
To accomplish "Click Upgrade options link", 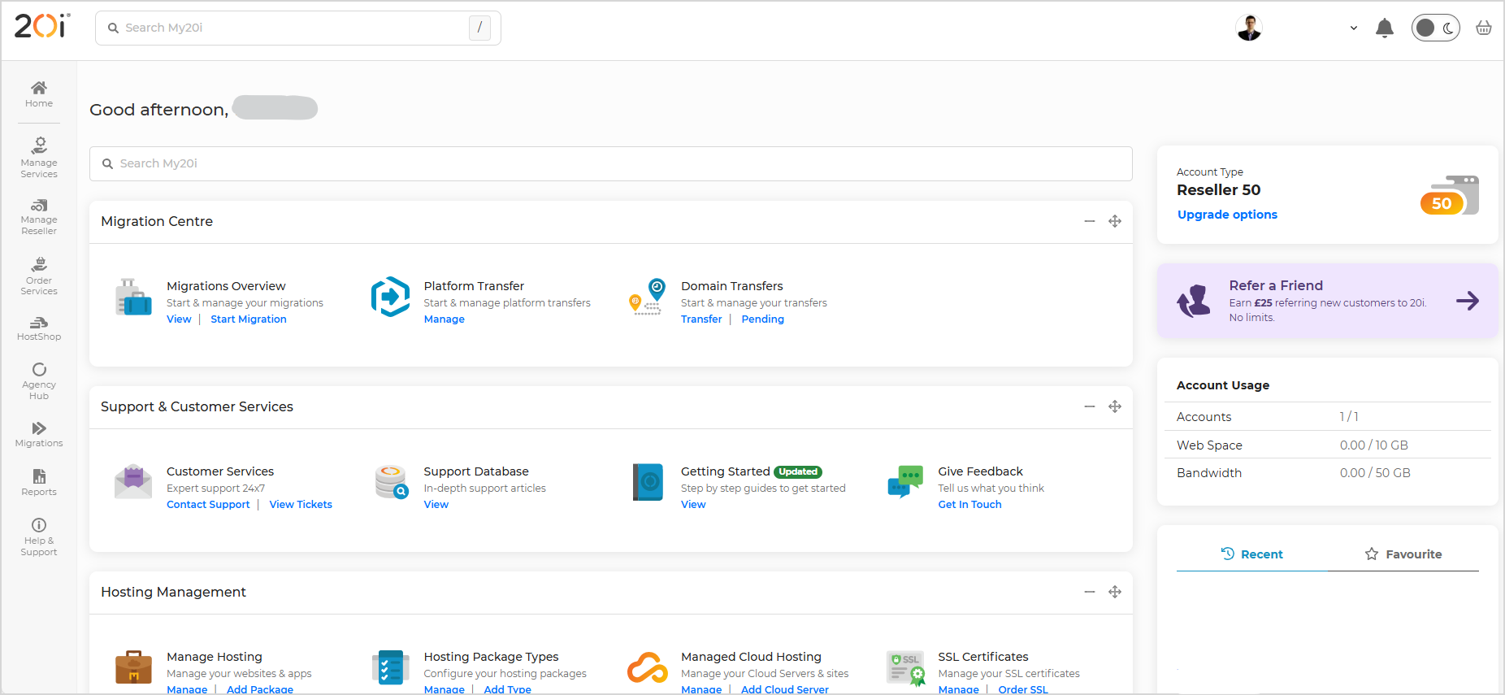I will point(1227,215).
